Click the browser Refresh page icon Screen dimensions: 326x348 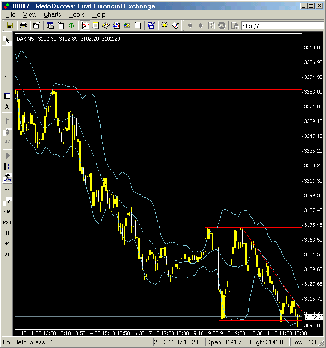pos(211,25)
